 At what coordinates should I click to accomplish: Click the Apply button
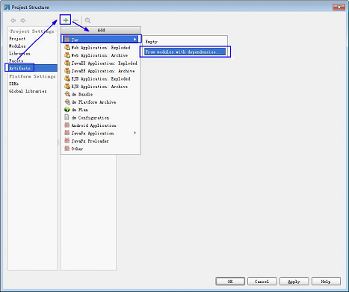pos(294,282)
